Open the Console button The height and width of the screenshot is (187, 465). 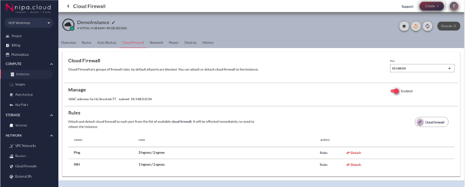point(448,26)
